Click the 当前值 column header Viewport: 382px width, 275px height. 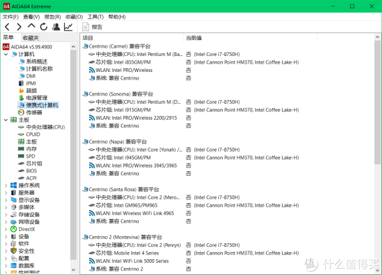pos(251,38)
